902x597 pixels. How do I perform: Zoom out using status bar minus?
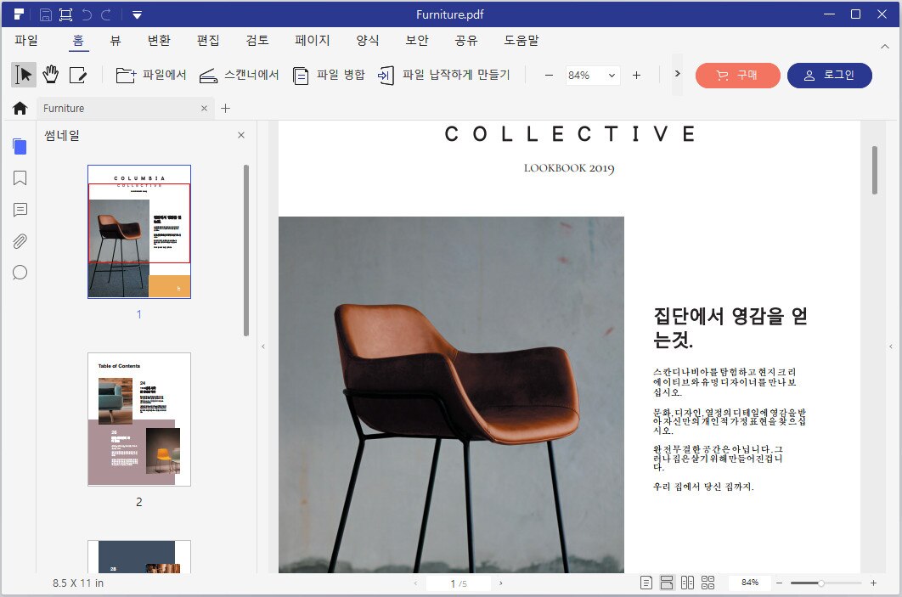click(x=780, y=583)
